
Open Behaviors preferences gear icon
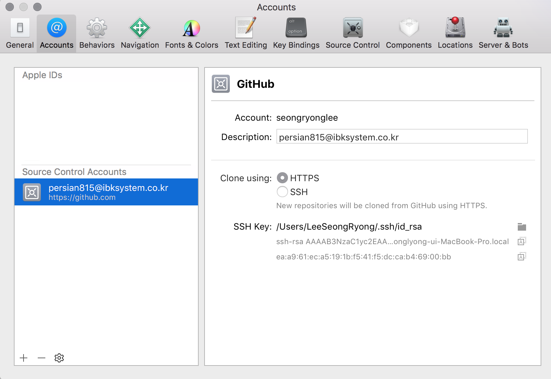coord(97,28)
